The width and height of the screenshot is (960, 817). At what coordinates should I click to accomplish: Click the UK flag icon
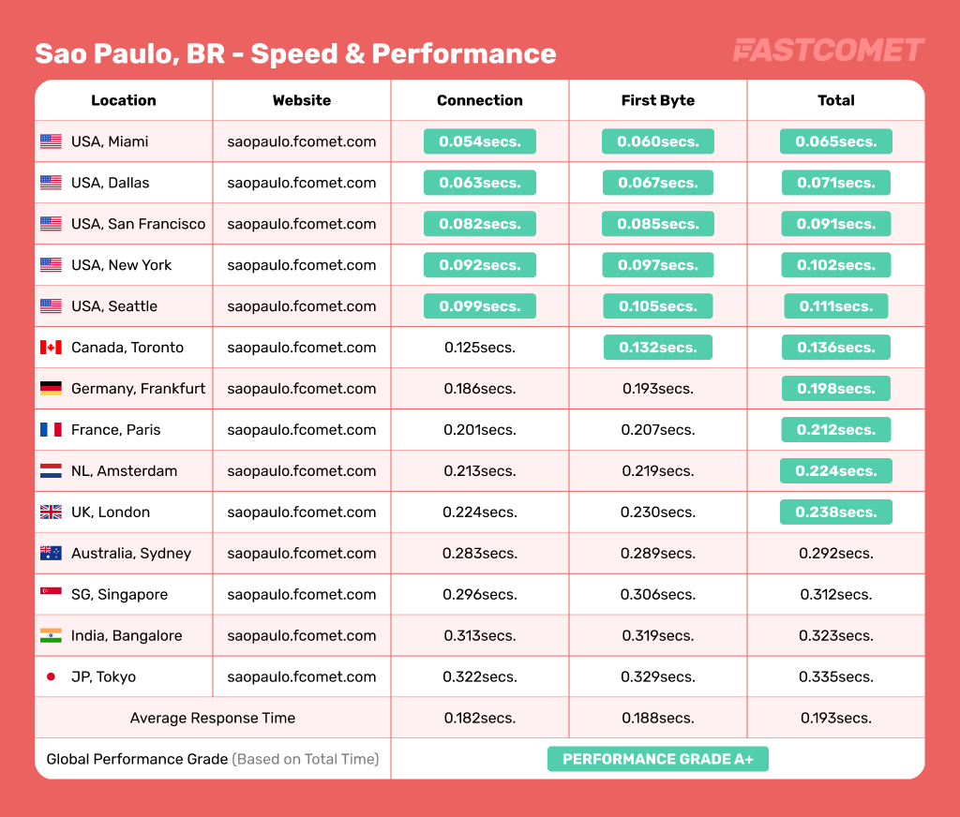[51, 512]
